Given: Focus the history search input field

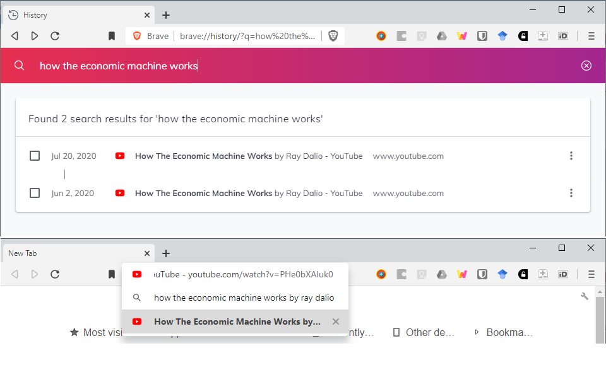Looking at the screenshot, I should [x=302, y=66].
